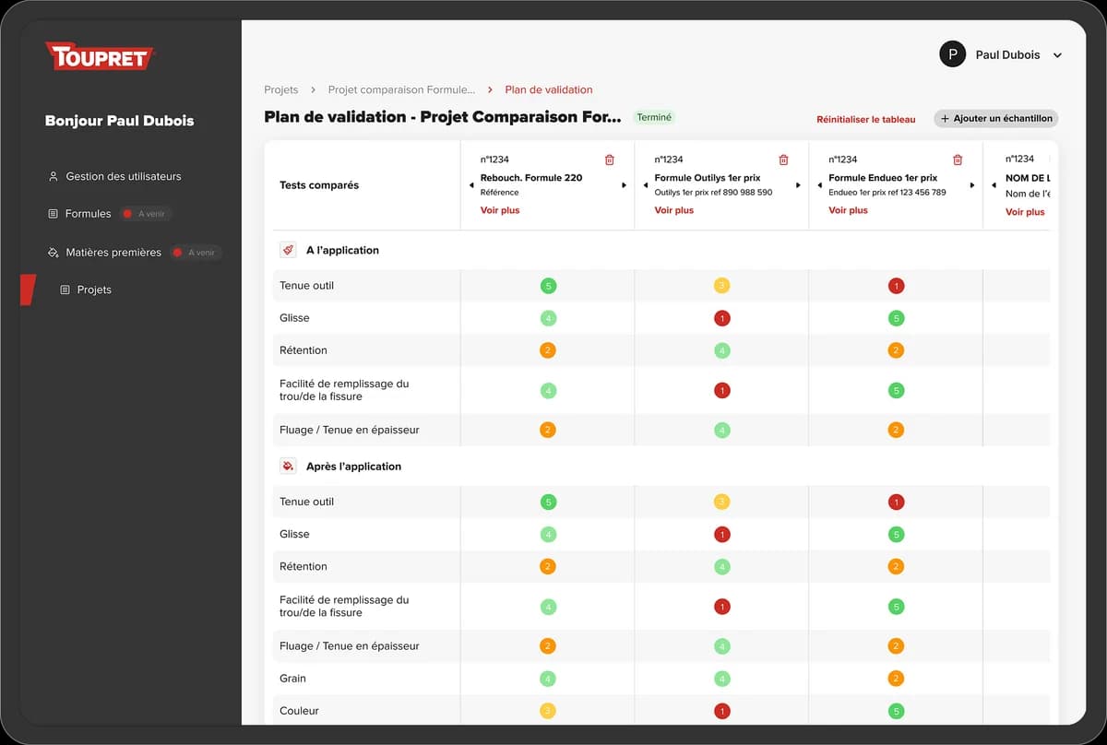Click A l'application Tenue outil score for Rebouch.

pos(548,286)
